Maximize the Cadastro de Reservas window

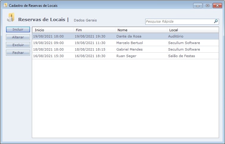207,5
